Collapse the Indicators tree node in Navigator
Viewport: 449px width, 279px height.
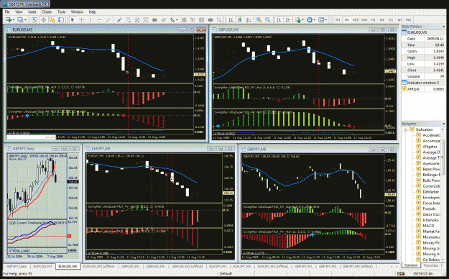pyautogui.click(x=405, y=130)
